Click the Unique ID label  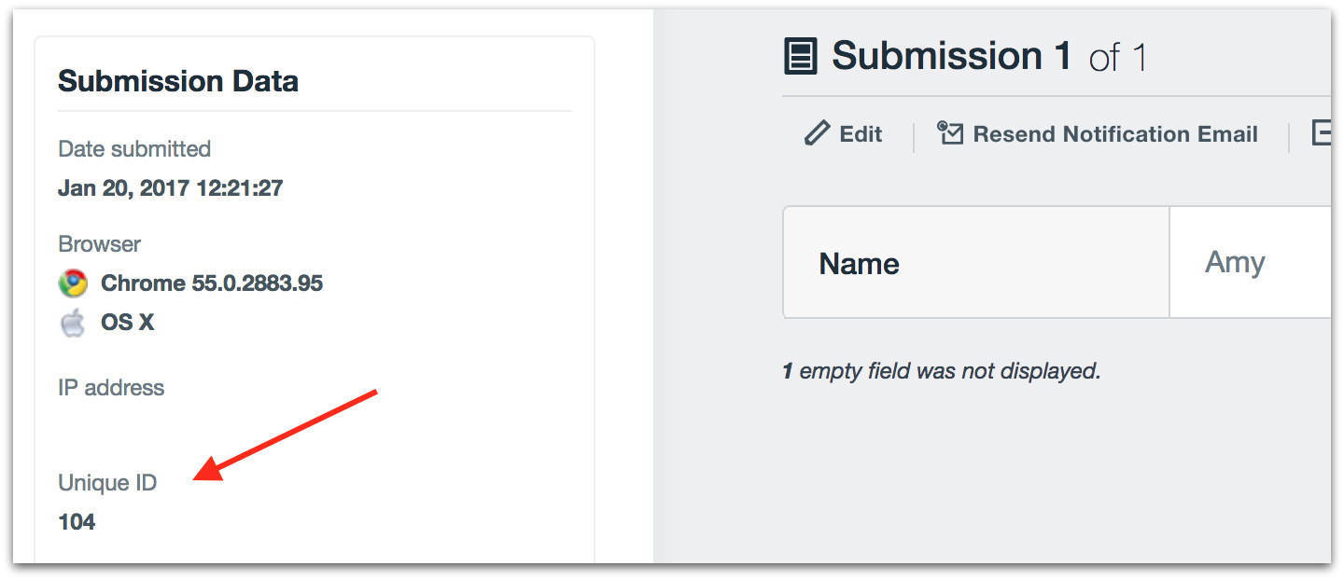click(107, 483)
